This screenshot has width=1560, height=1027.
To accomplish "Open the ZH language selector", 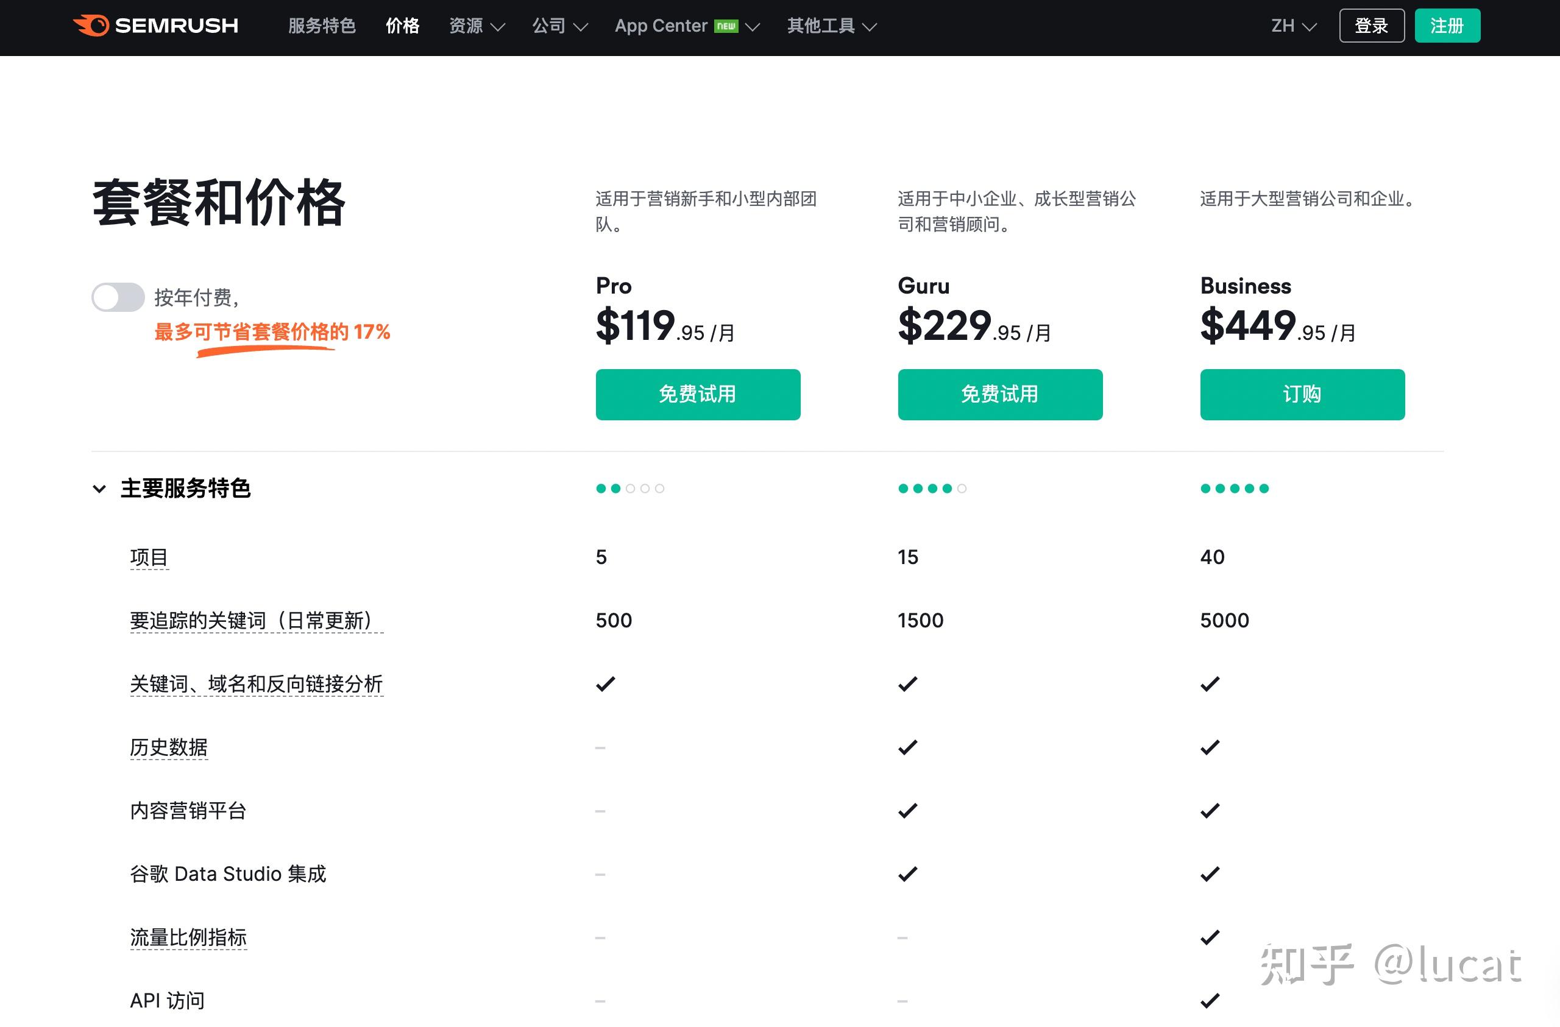I will click(1292, 25).
